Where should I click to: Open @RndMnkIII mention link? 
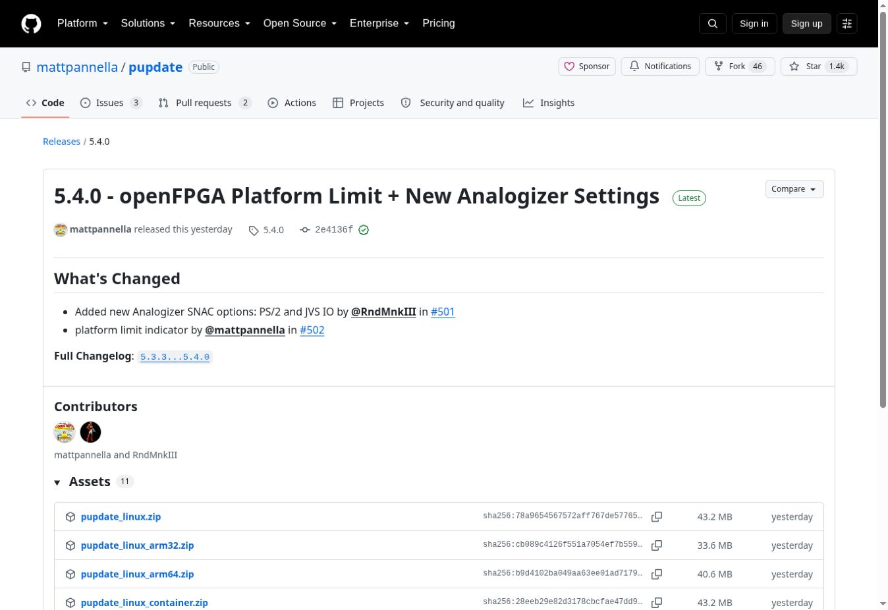(x=383, y=312)
